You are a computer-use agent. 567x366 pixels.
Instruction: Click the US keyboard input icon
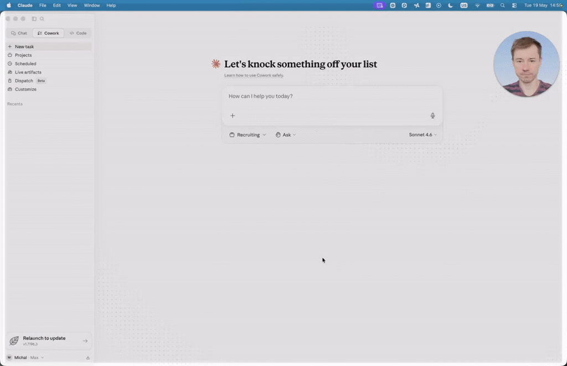tap(464, 6)
